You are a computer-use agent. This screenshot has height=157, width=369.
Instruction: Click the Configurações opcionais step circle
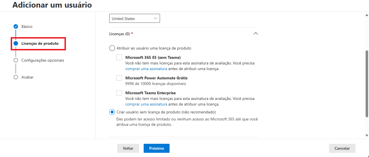[x=16, y=60]
